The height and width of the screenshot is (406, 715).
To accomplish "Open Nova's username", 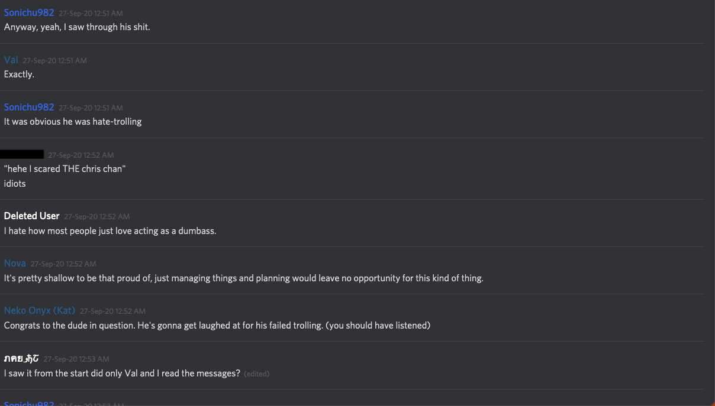I will click(15, 263).
